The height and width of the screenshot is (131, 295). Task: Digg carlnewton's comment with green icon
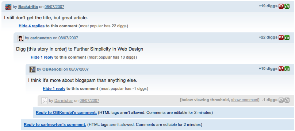(287, 37)
